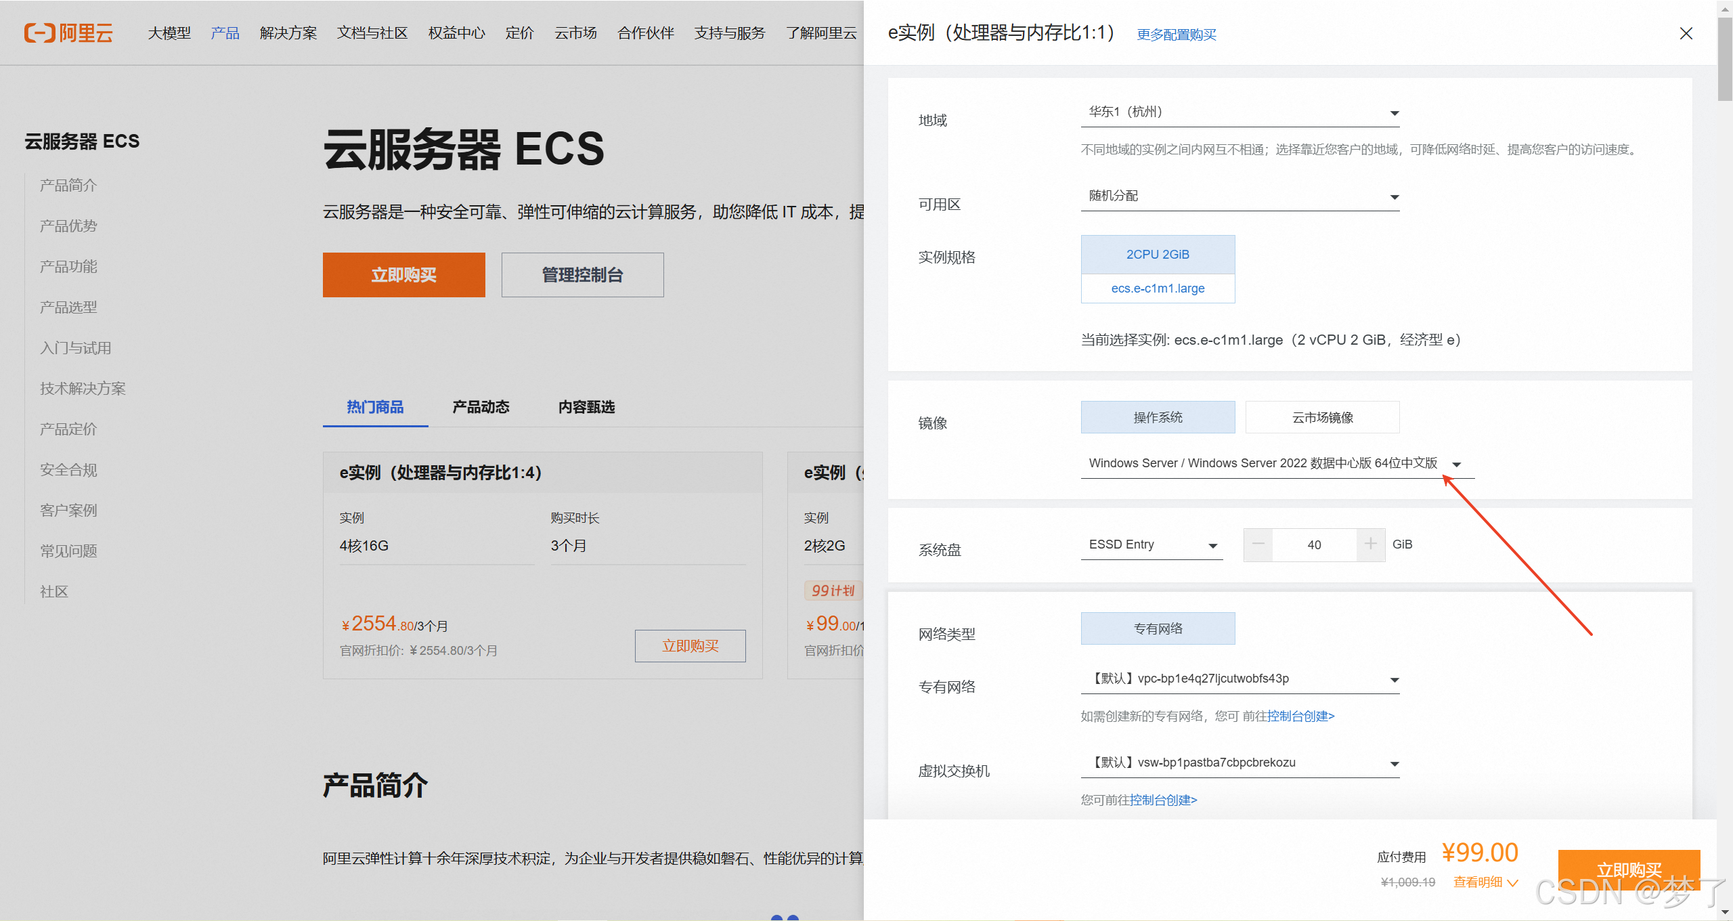Open the 可用区 zone dropdown
Viewport: 1733px width, 921px height.
pyautogui.click(x=1240, y=196)
